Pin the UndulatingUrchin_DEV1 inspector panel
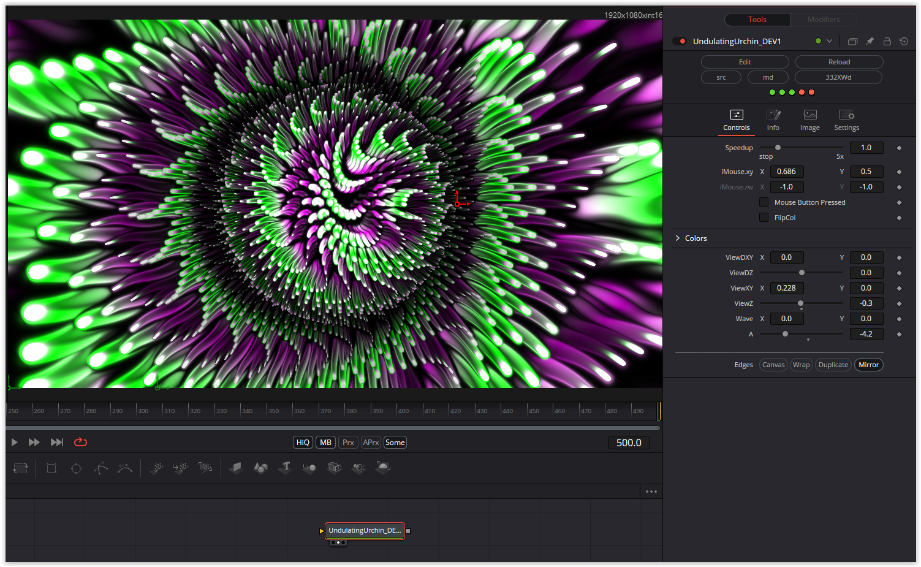Viewport: 921px width, 567px height. pyautogui.click(x=870, y=41)
